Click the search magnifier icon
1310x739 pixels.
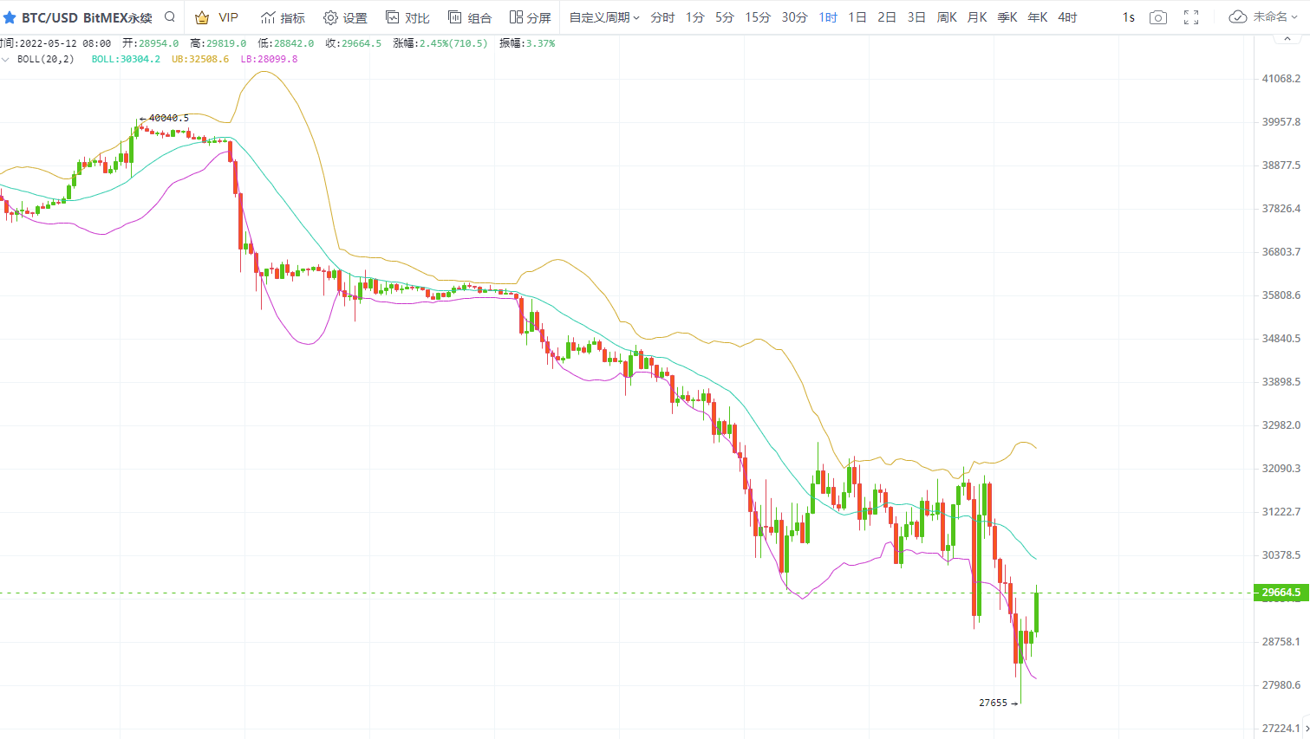click(x=170, y=17)
